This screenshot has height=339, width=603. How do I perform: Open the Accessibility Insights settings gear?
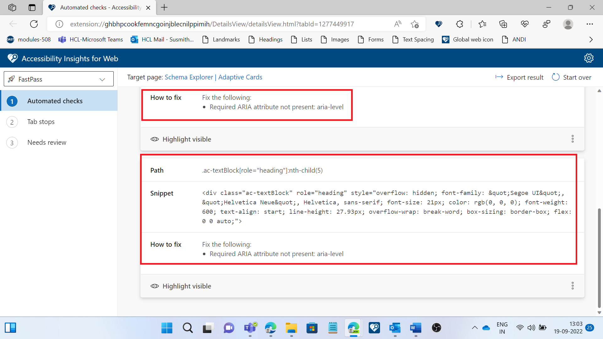click(x=589, y=58)
